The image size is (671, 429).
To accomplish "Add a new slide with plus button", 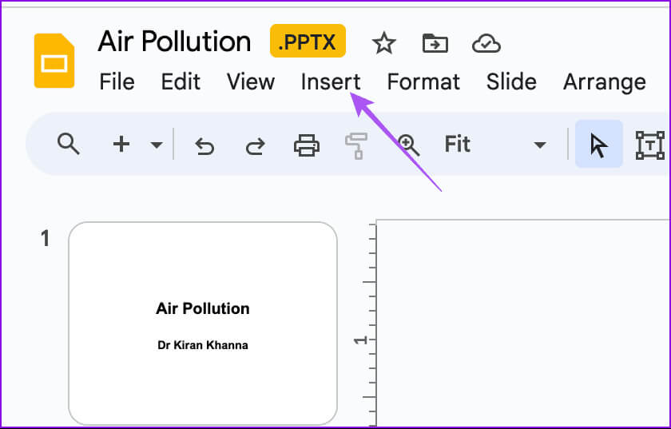I will [x=121, y=145].
